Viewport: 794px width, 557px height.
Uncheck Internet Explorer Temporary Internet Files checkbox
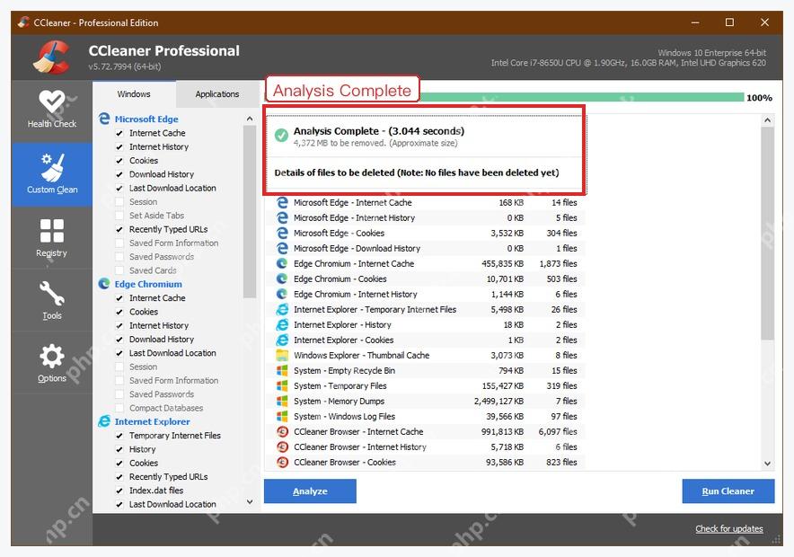tap(119, 436)
